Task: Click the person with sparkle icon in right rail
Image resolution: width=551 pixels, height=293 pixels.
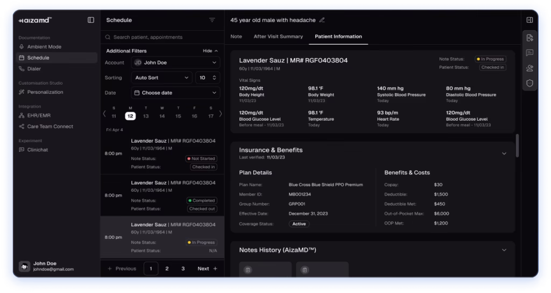Action: 529,68
